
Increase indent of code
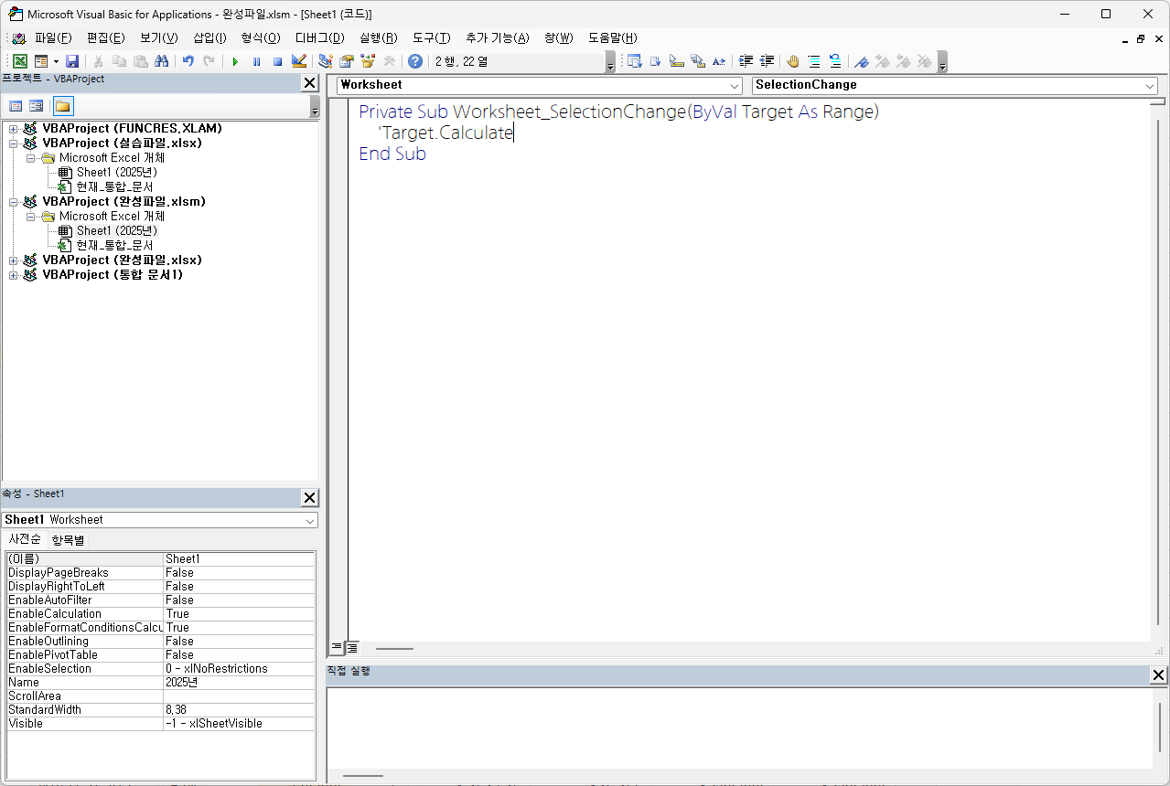click(746, 61)
